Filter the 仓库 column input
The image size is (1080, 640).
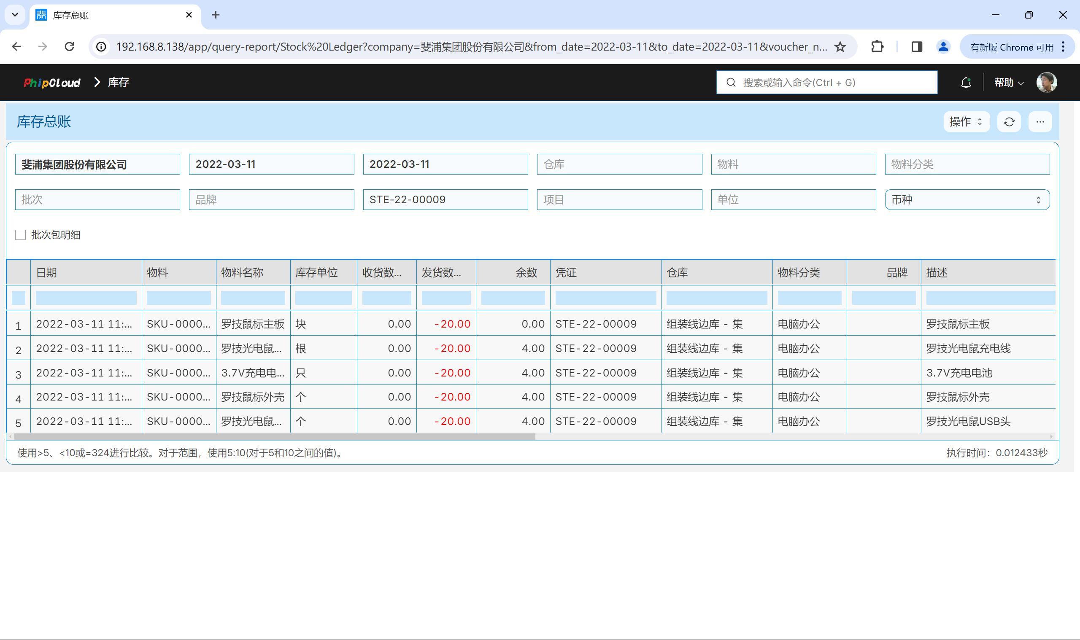click(x=717, y=298)
